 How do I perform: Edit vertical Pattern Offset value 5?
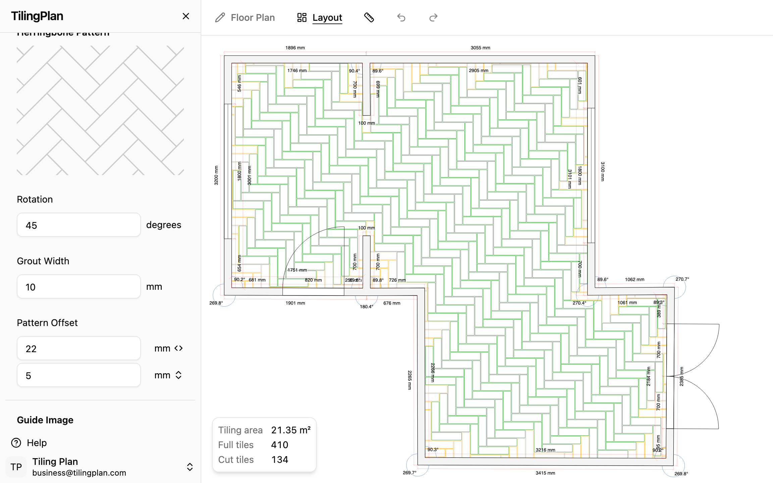coord(79,375)
